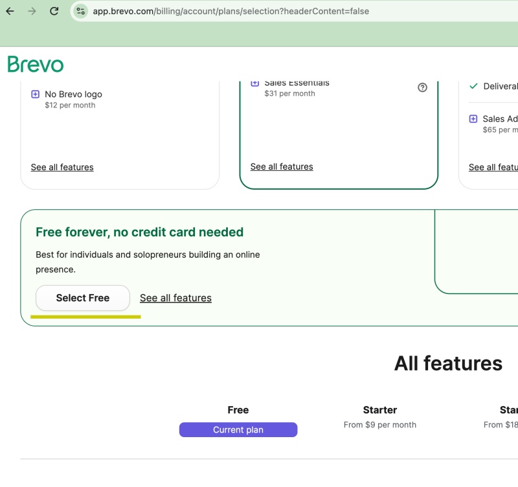Click the 'Starter' column header
Screen dimensions: 518x487
click(x=380, y=410)
